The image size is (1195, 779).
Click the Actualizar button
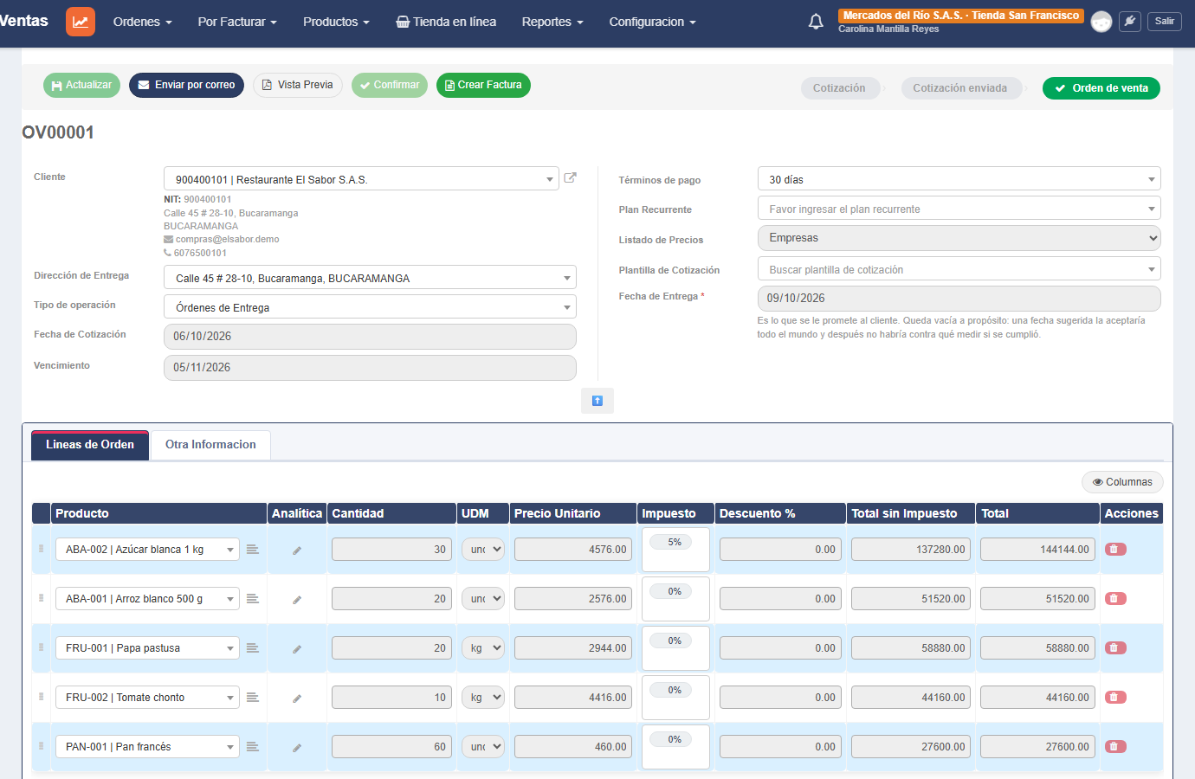pos(81,85)
